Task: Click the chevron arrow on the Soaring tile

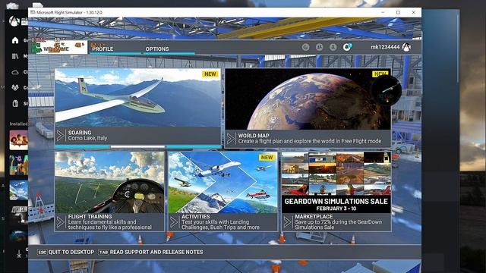Action: 61,136
